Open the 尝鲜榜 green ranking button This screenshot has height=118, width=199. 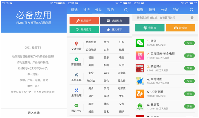pos(150,28)
